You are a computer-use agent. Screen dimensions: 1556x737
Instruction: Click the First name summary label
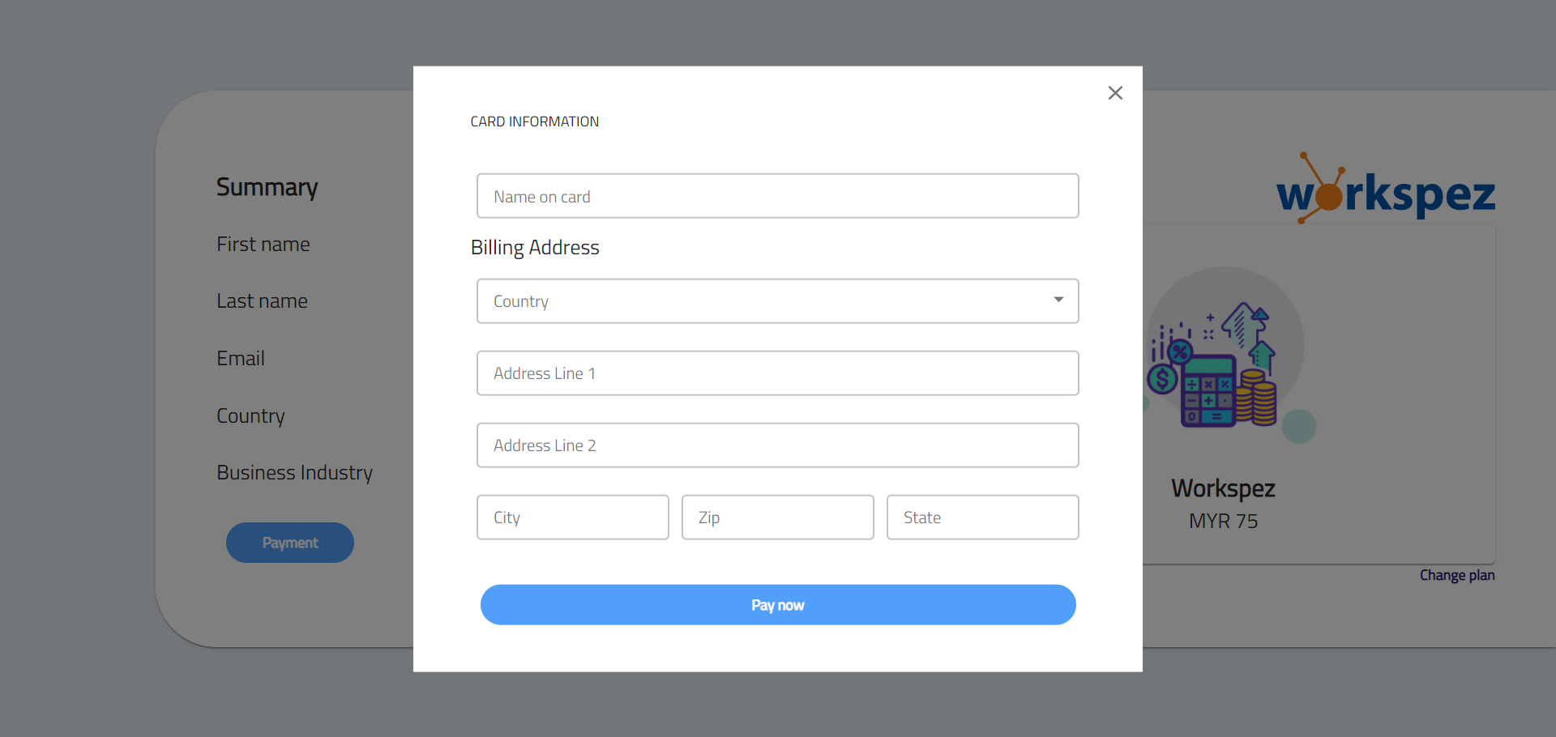263,244
